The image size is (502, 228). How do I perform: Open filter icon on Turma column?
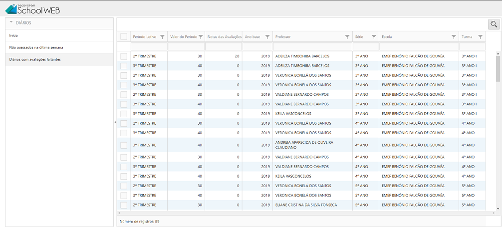tap(480, 37)
